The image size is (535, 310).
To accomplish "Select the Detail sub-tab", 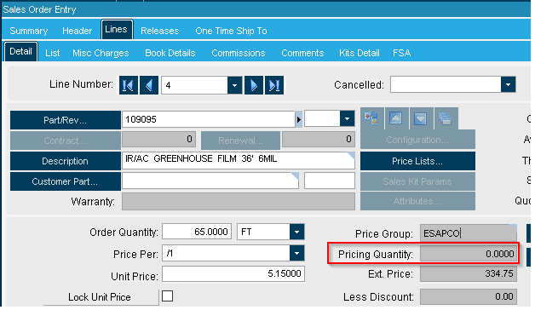I will tap(20, 52).
